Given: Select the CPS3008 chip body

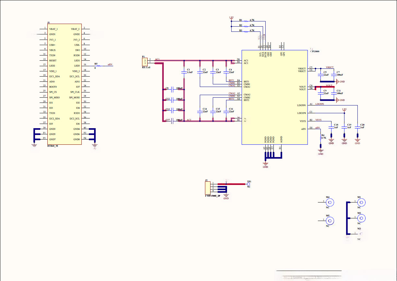Looking at the screenshot, I should tap(274, 97).
